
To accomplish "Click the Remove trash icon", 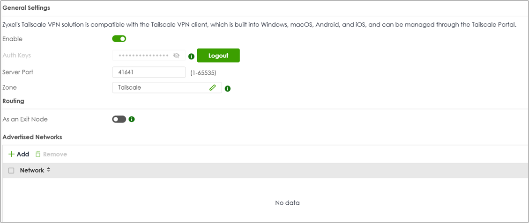I will pos(38,154).
